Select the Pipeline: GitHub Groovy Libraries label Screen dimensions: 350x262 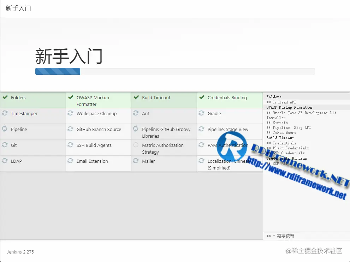point(166,132)
